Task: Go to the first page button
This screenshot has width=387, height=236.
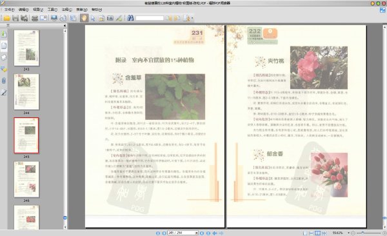Action: point(158,233)
